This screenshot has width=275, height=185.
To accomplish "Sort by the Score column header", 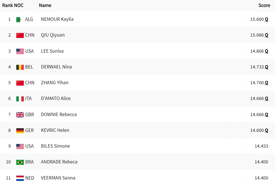I will [264, 6].
